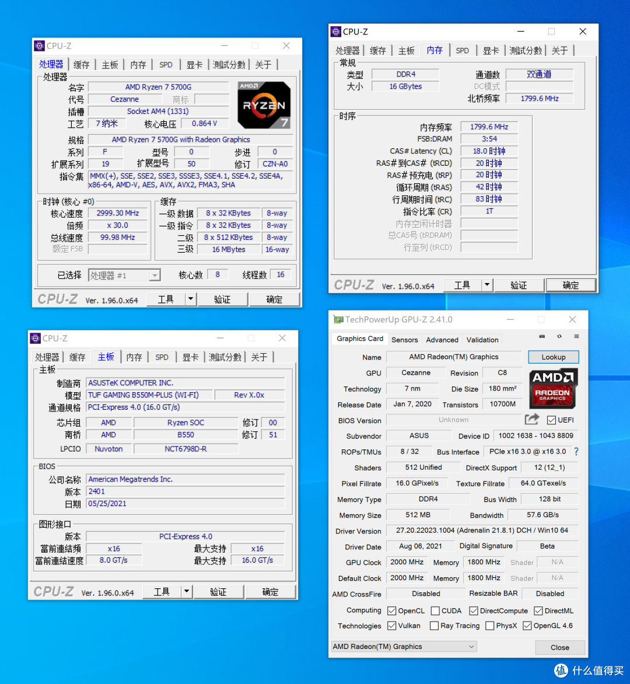
Task: Open AMD Radeon(TM) Graphics GPU selector dropdown
Action: click(404, 647)
